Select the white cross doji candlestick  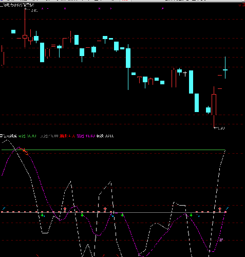coord(185,74)
